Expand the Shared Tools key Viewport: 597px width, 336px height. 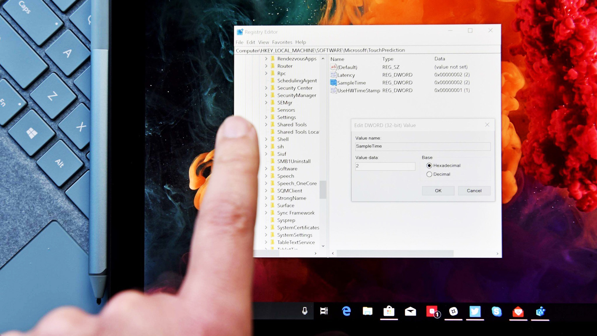tap(266, 125)
